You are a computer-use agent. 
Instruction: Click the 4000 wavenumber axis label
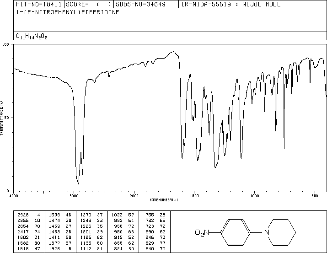14,196
